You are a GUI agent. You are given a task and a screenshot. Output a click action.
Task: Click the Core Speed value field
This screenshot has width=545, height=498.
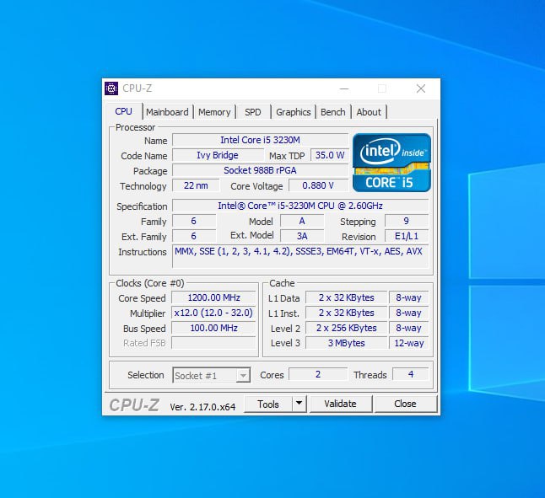(x=214, y=297)
